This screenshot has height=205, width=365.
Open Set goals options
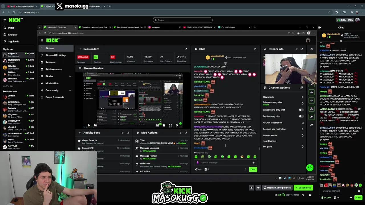(283, 147)
